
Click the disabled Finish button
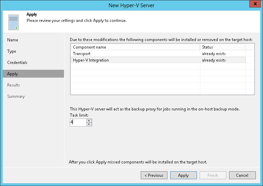(x=213, y=175)
